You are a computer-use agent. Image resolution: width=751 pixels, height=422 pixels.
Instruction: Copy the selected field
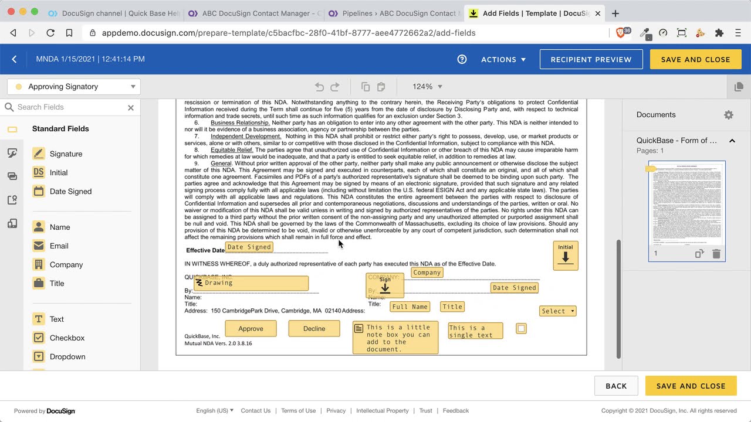tap(366, 87)
